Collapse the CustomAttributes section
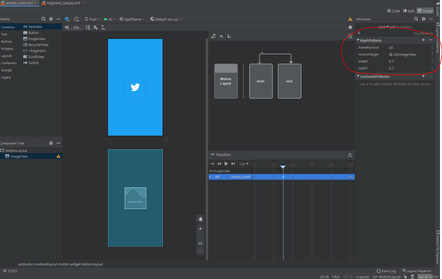Image resolution: width=442 pixels, height=279 pixels. coord(358,76)
